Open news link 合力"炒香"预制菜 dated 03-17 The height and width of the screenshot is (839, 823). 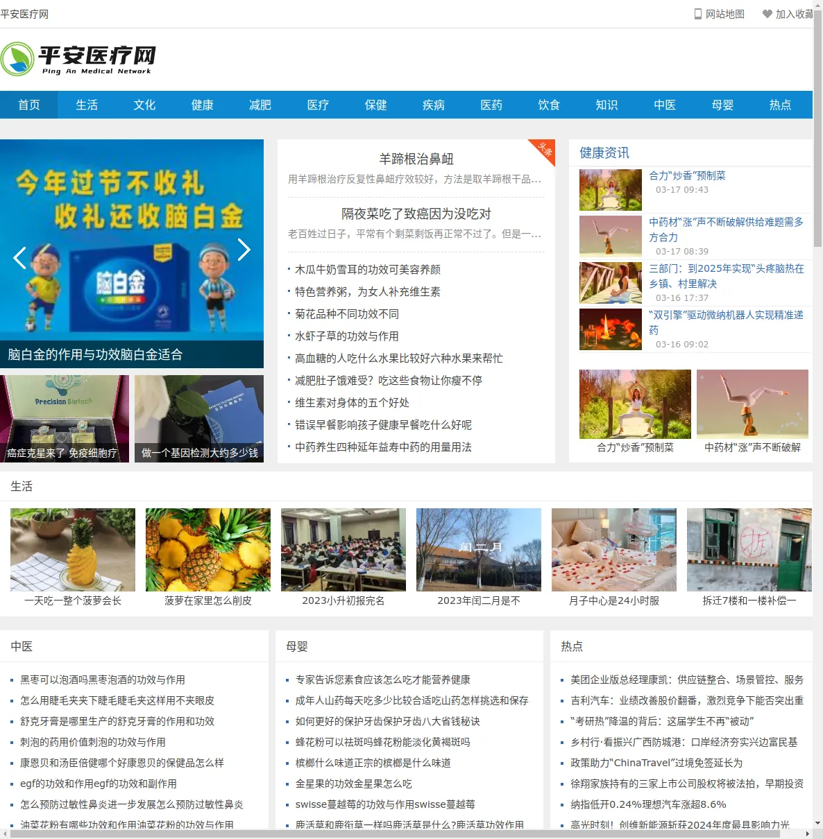point(687,175)
